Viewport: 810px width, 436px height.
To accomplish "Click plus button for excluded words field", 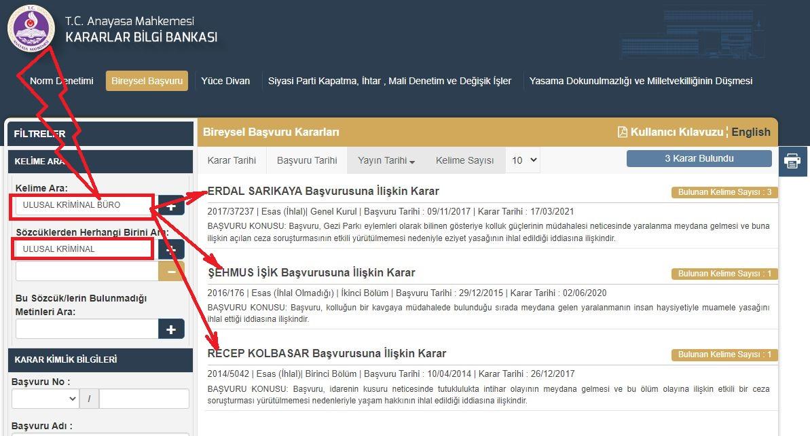I will pyautogui.click(x=171, y=329).
